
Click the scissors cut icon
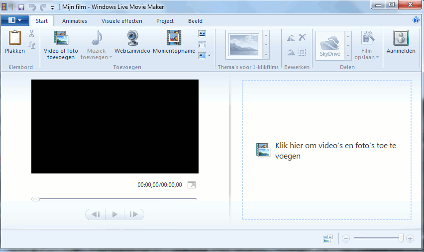(32, 34)
